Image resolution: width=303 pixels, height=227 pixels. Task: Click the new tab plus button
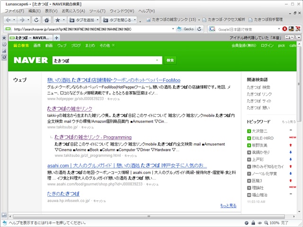[56, 37]
